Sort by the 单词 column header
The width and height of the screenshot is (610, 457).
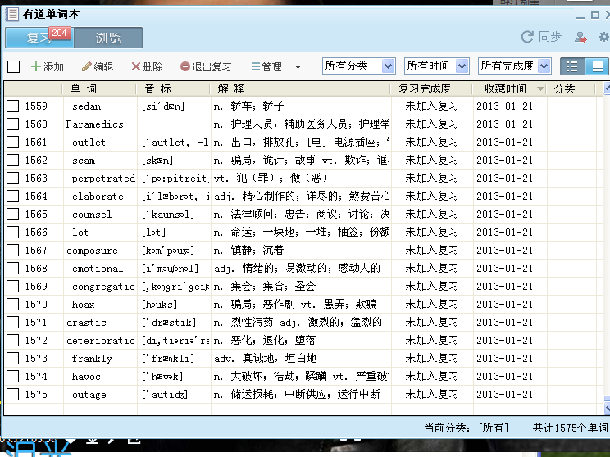(x=99, y=88)
